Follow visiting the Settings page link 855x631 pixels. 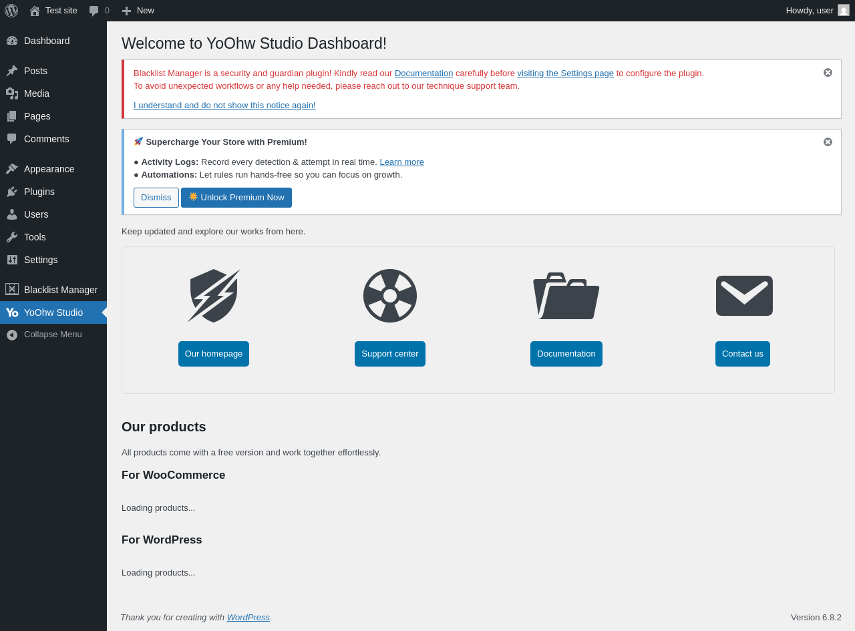[x=565, y=73]
